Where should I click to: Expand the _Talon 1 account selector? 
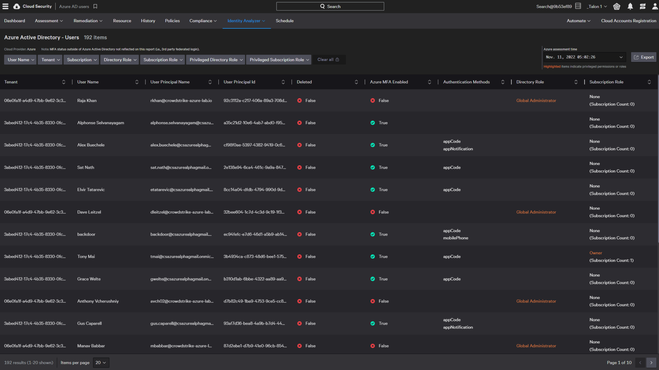[597, 6]
